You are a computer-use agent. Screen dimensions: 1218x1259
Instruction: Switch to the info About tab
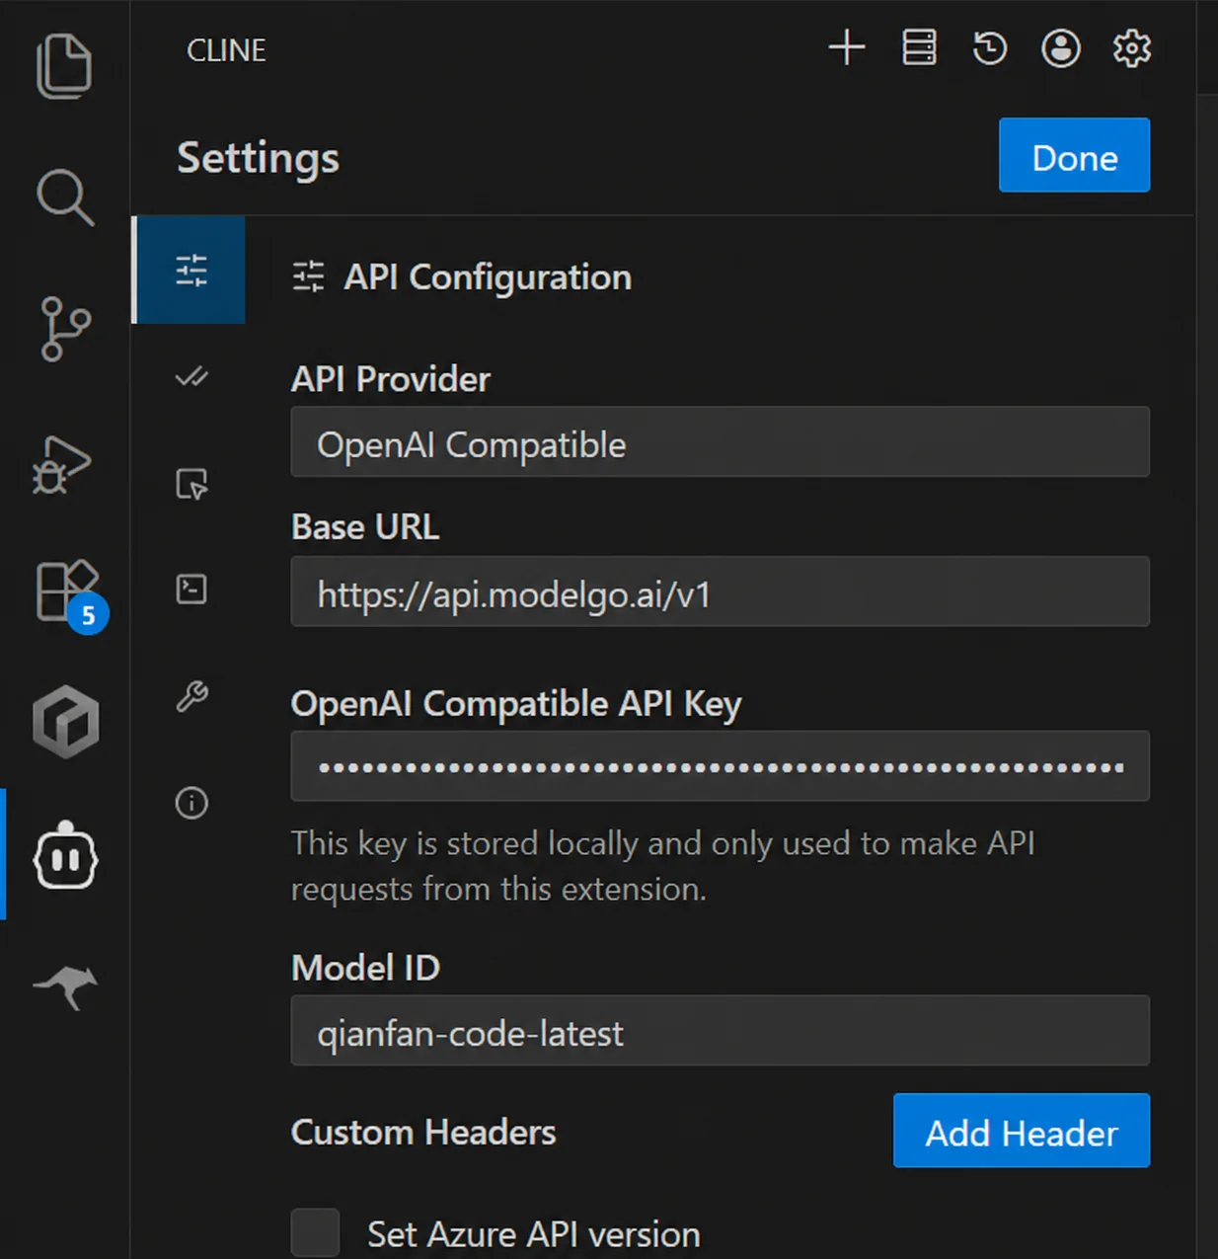(x=191, y=803)
